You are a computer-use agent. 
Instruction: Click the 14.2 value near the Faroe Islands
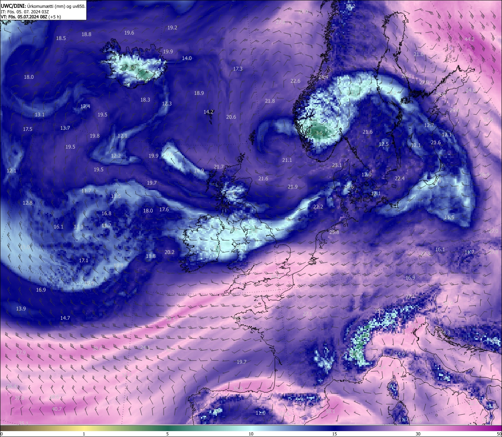[208, 112]
